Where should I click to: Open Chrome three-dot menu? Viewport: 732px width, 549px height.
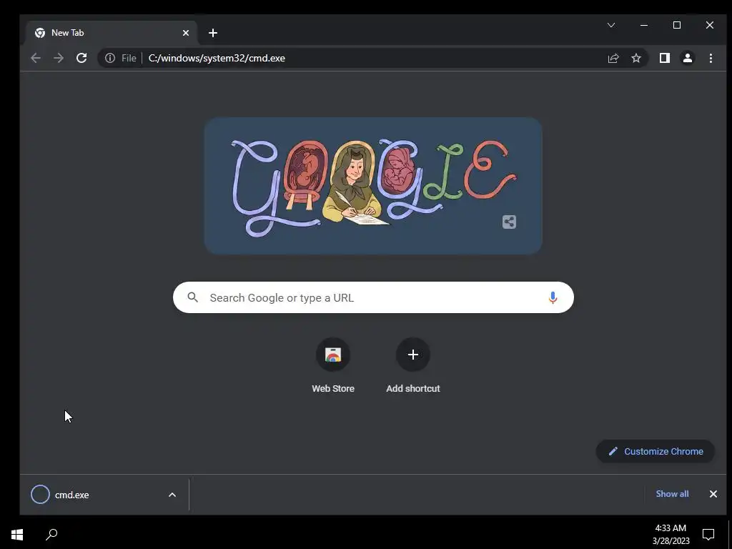coord(711,58)
